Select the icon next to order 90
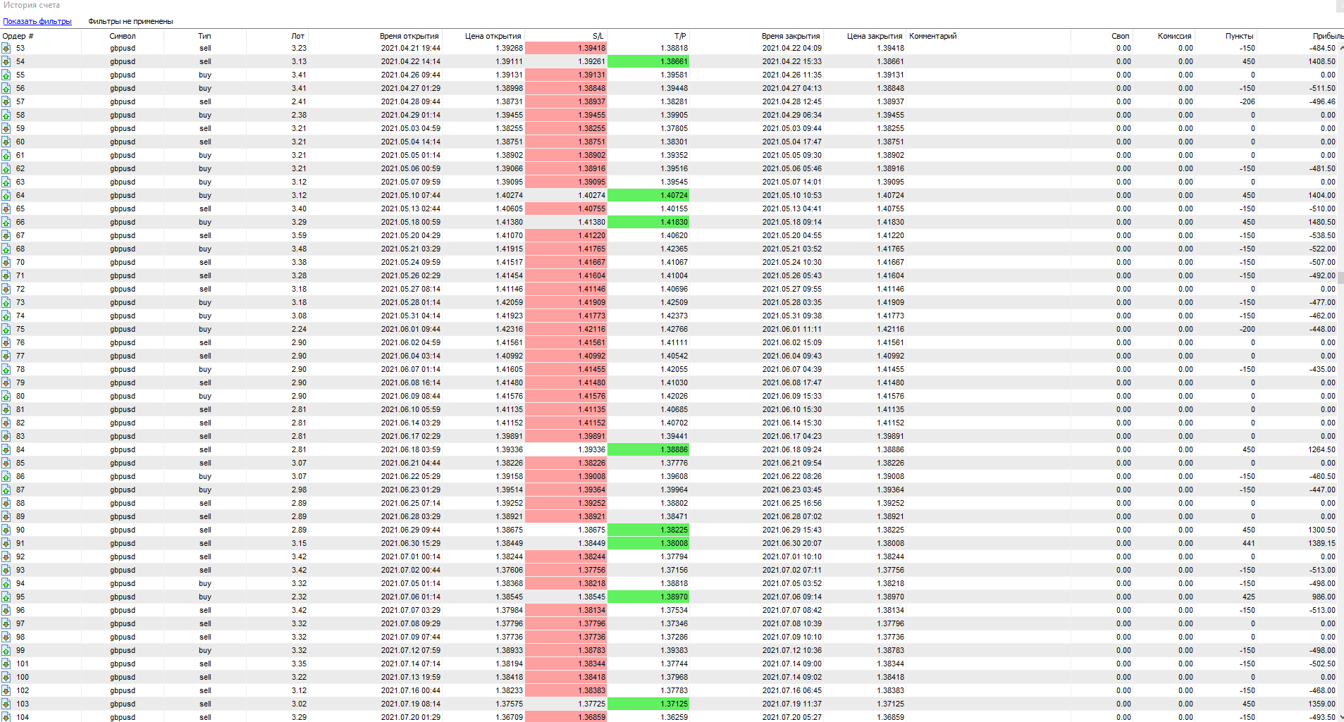Image resolution: width=1344 pixels, height=722 pixels. 6,530
